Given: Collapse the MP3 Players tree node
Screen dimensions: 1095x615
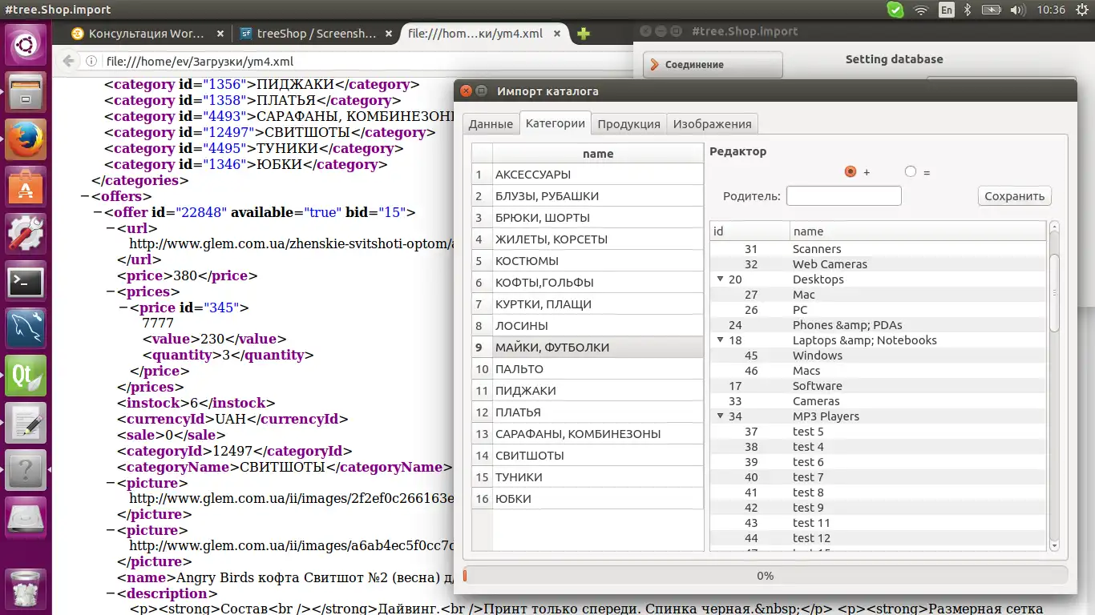Looking at the screenshot, I should click(720, 416).
